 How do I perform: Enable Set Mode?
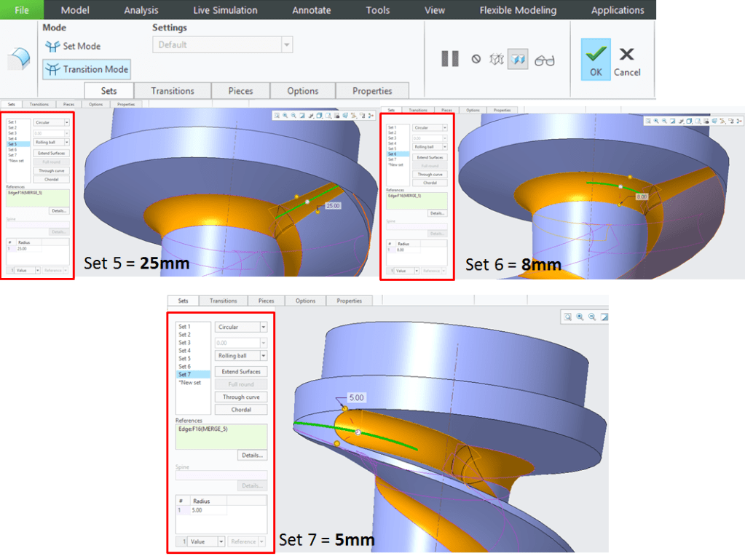click(74, 46)
